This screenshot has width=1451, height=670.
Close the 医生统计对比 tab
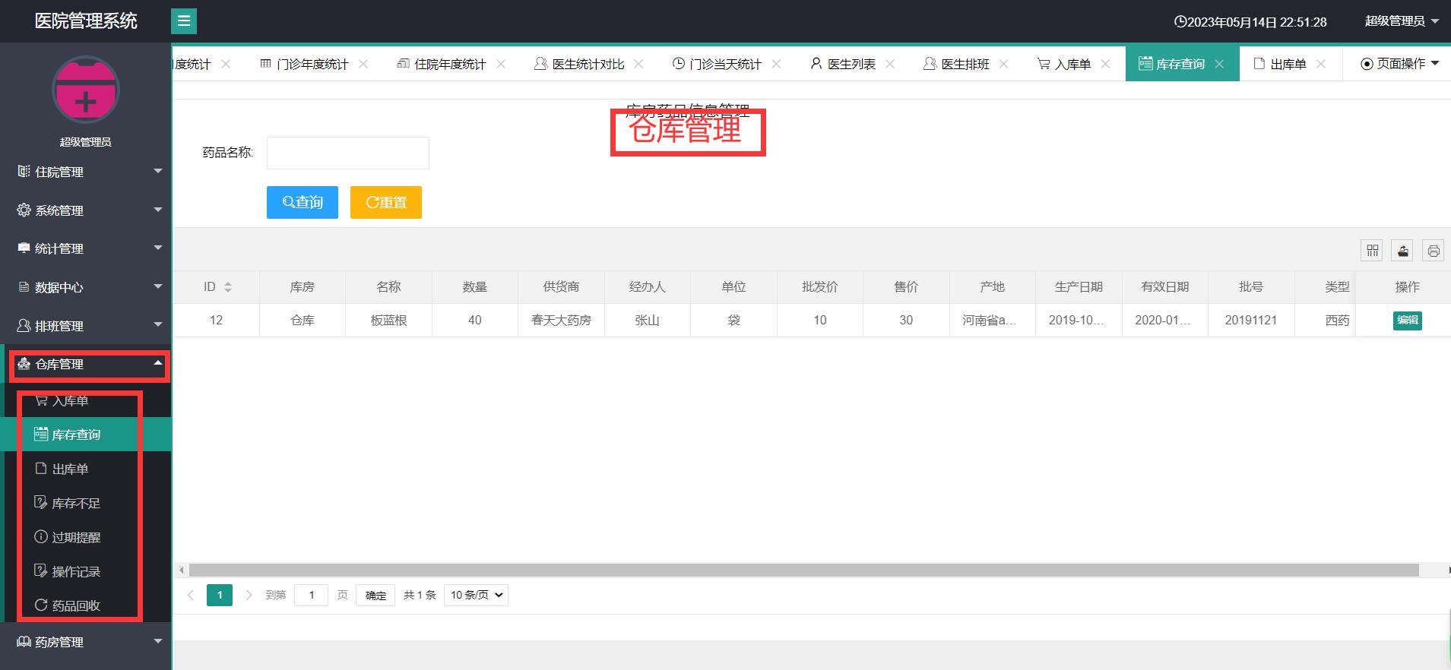[638, 64]
